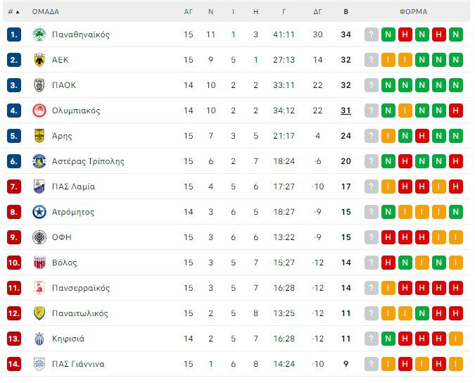
Task: Click the ΠΑΟΚ team crest
Action: [x=39, y=85]
